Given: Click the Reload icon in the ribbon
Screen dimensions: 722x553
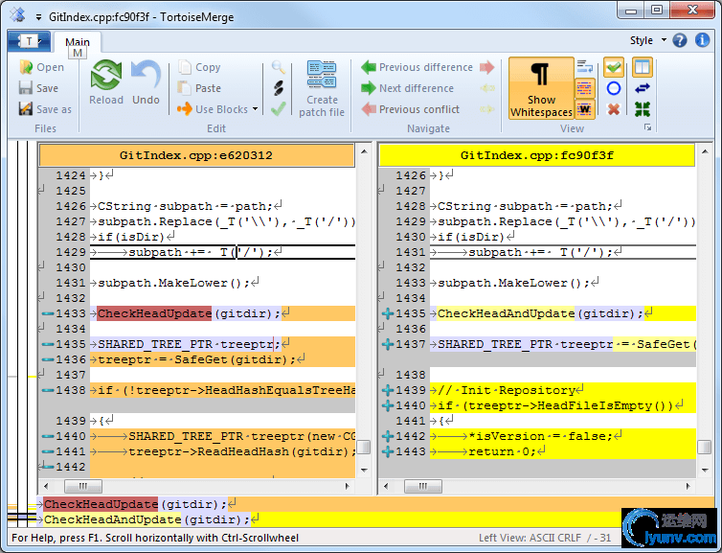Looking at the screenshot, I should click(105, 77).
